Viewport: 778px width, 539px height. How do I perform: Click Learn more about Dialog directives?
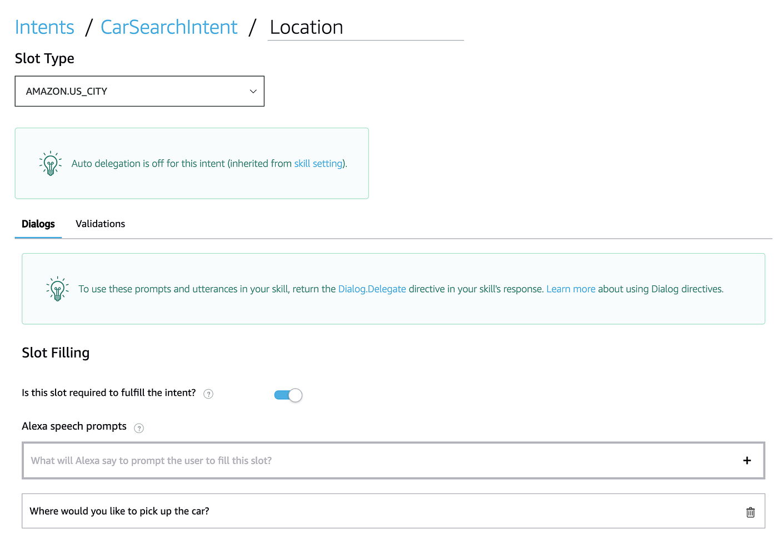(x=571, y=289)
